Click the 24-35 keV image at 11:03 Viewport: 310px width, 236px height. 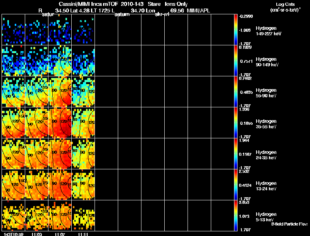pyautogui.click(x=36, y=154)
